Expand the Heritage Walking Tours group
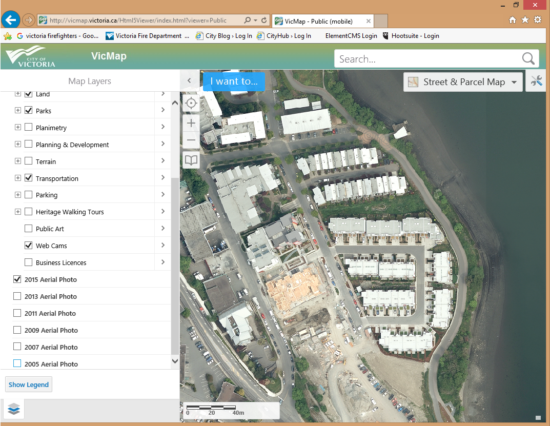 click(x=17, y=212)
